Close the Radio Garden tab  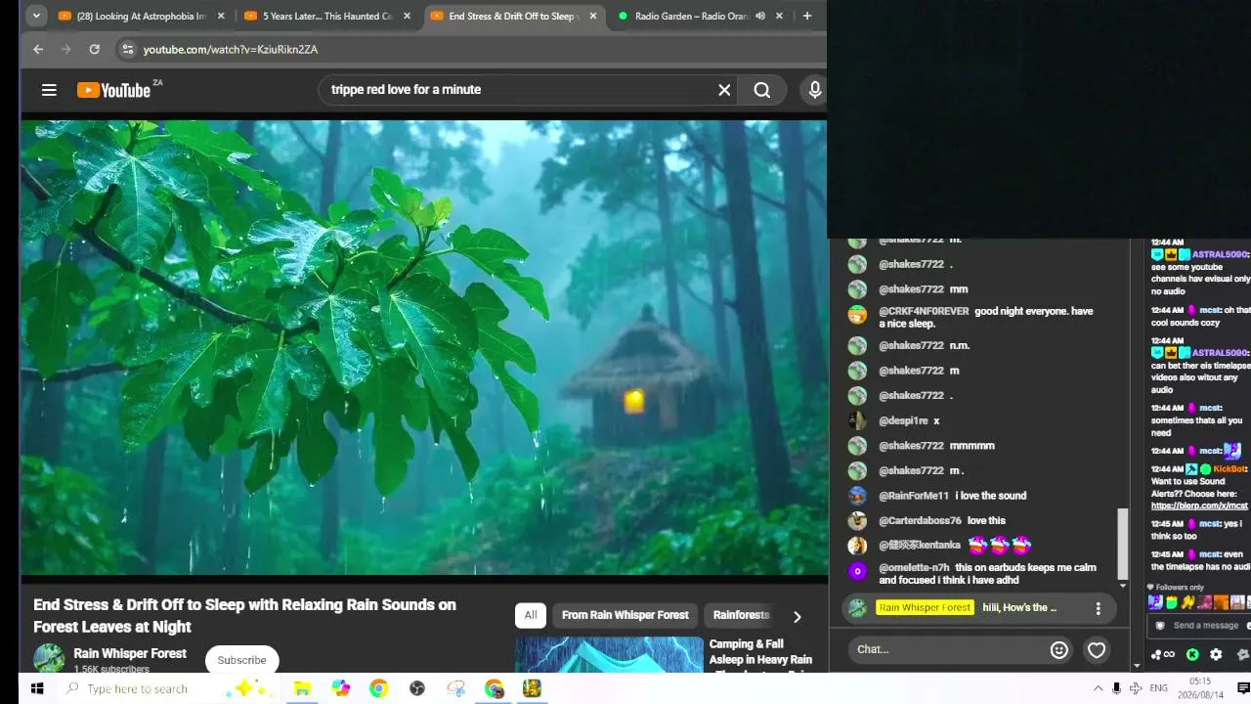779,16
